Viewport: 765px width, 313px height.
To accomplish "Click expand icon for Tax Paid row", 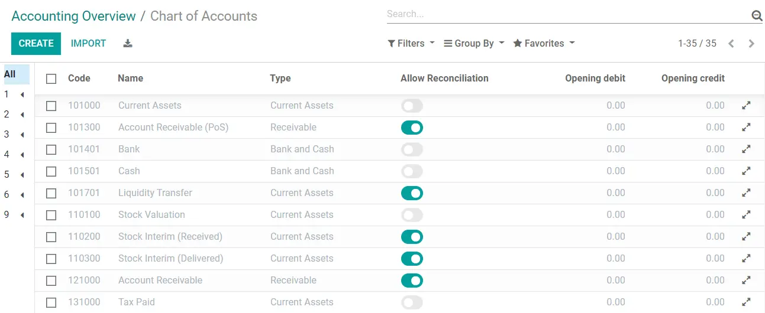I will pos(746,302).
